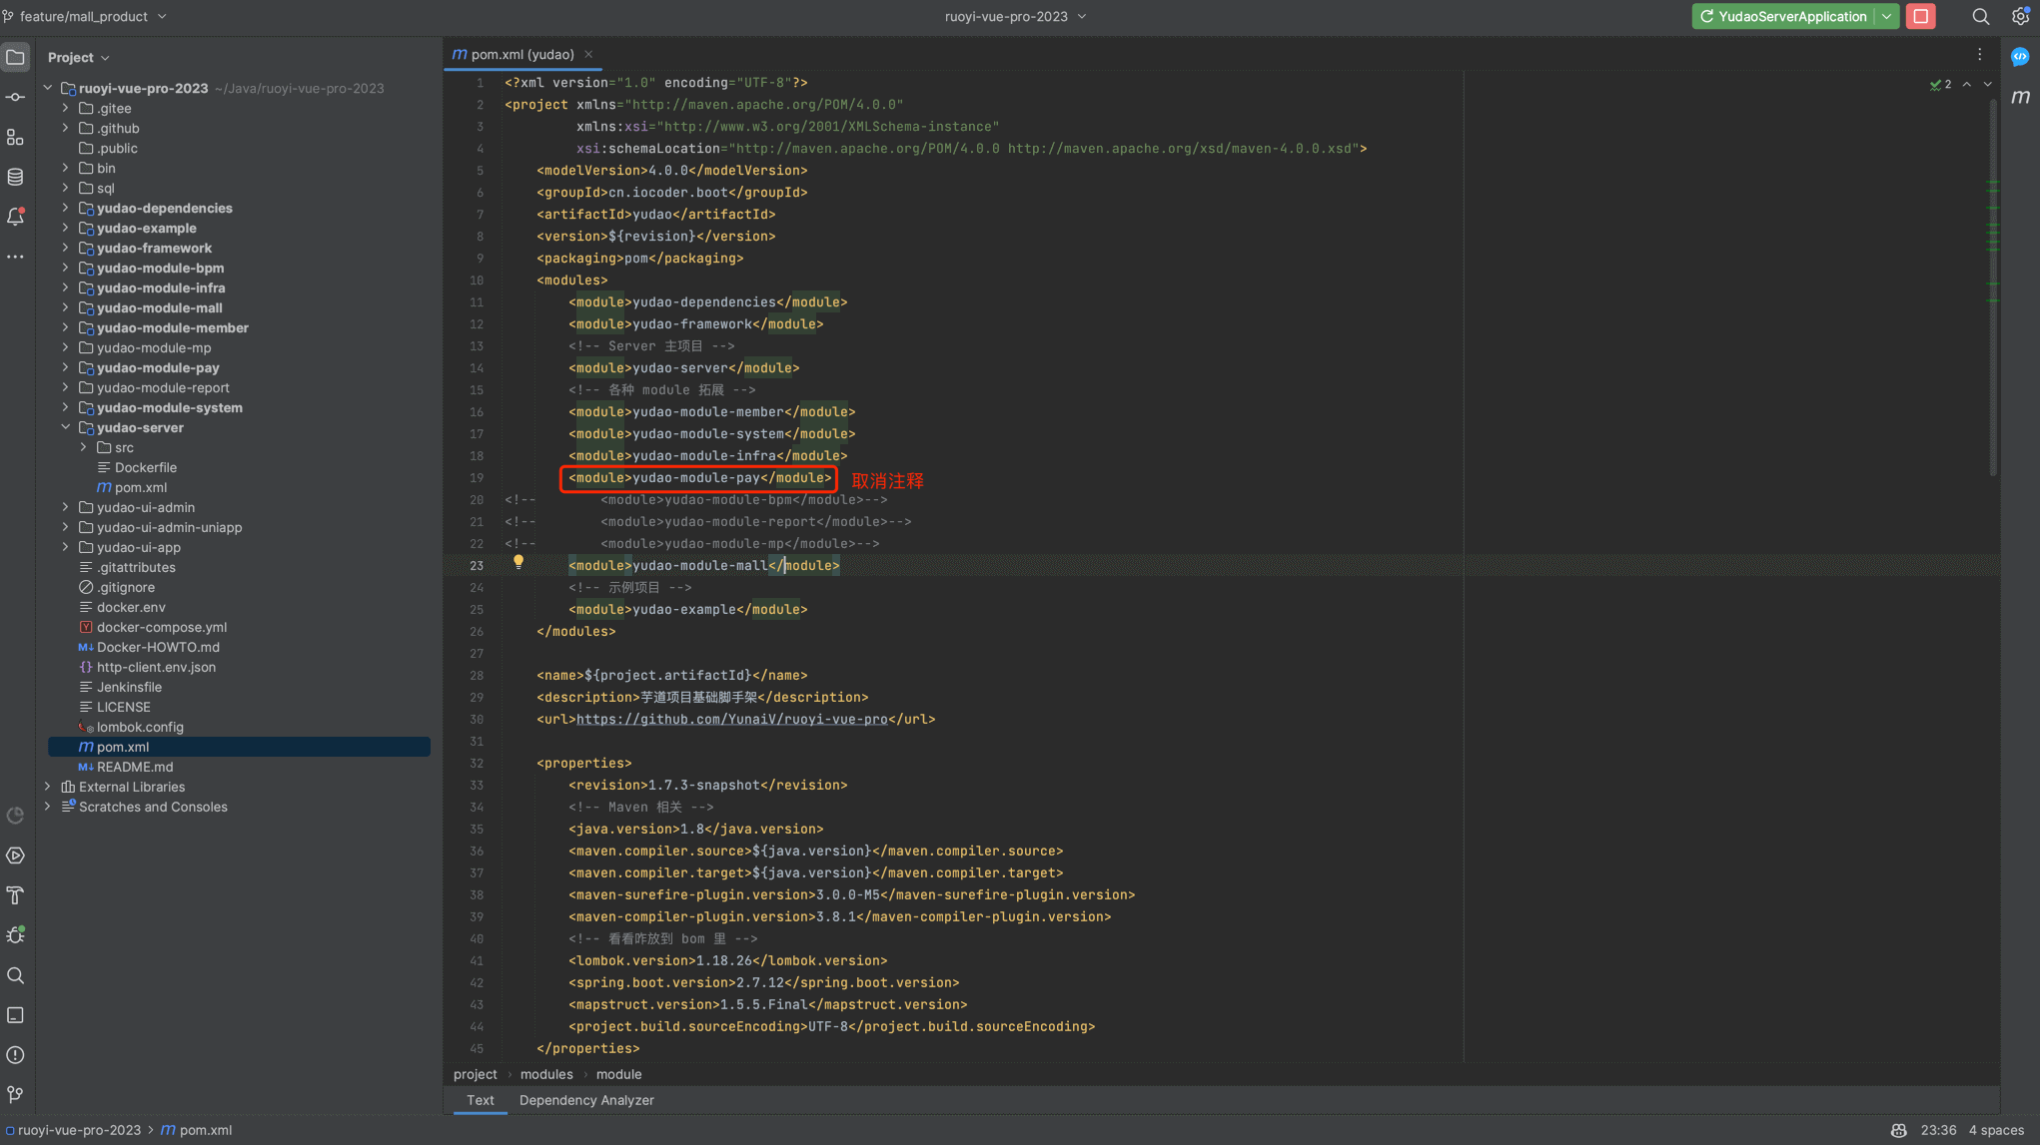Image resolution: width=2040 pixels, height=1145 pixels.
Task: Stop the running YudaoServerApplication
Action: click(x=1920, y=16)
